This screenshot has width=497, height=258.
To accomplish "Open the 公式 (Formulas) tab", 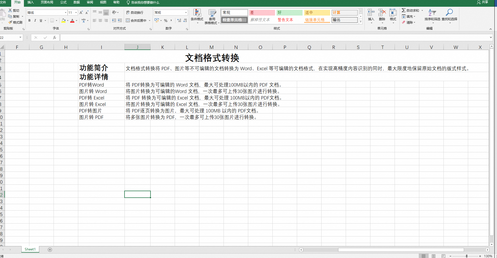I will tap(63, 2).
